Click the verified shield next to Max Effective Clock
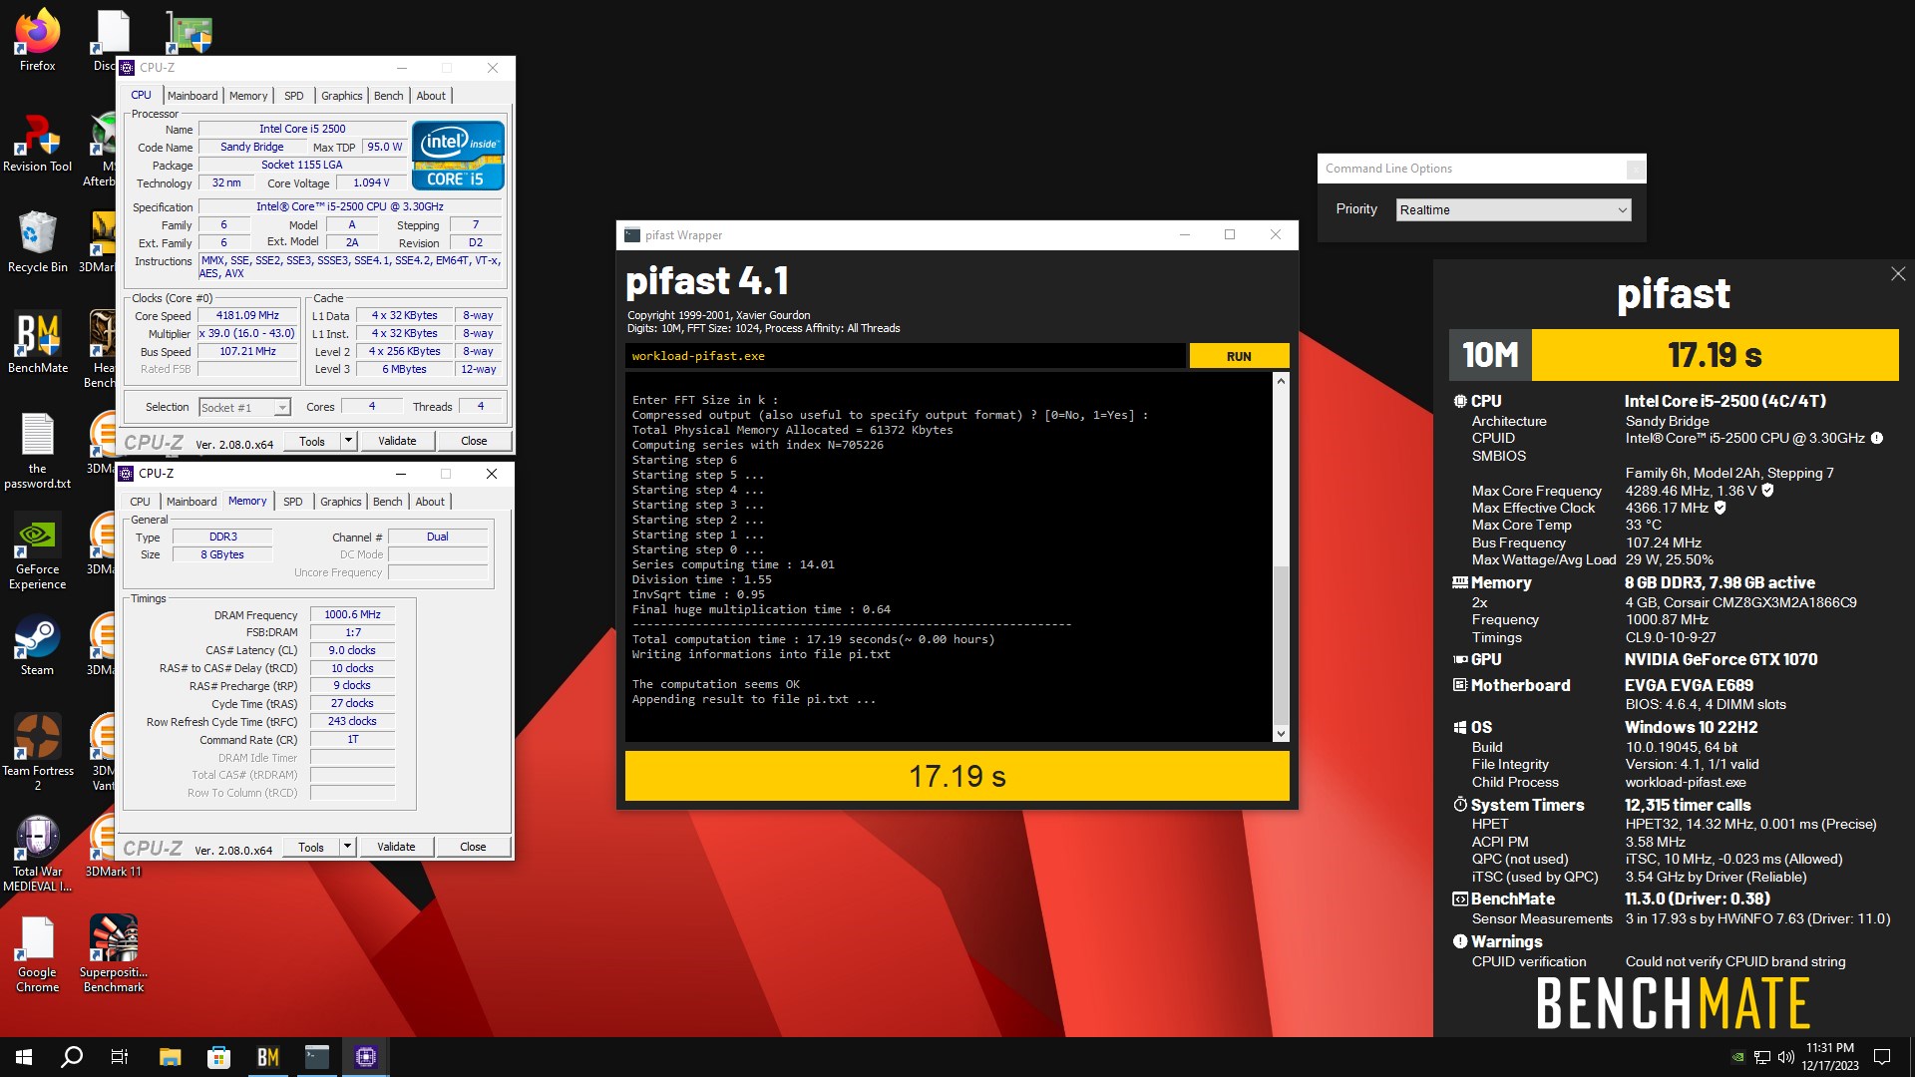This screenshot has height=1077, width=1915. pos(1720,508)
